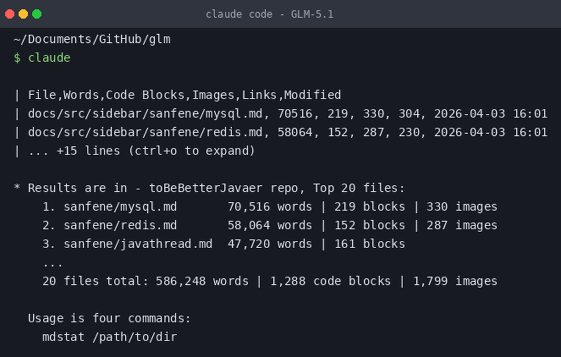Click the yellow minimize window button

(x=23, y=14)
